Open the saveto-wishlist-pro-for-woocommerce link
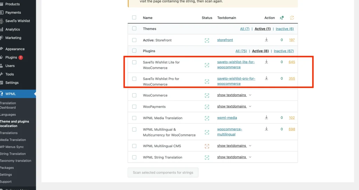 [236, 81]
